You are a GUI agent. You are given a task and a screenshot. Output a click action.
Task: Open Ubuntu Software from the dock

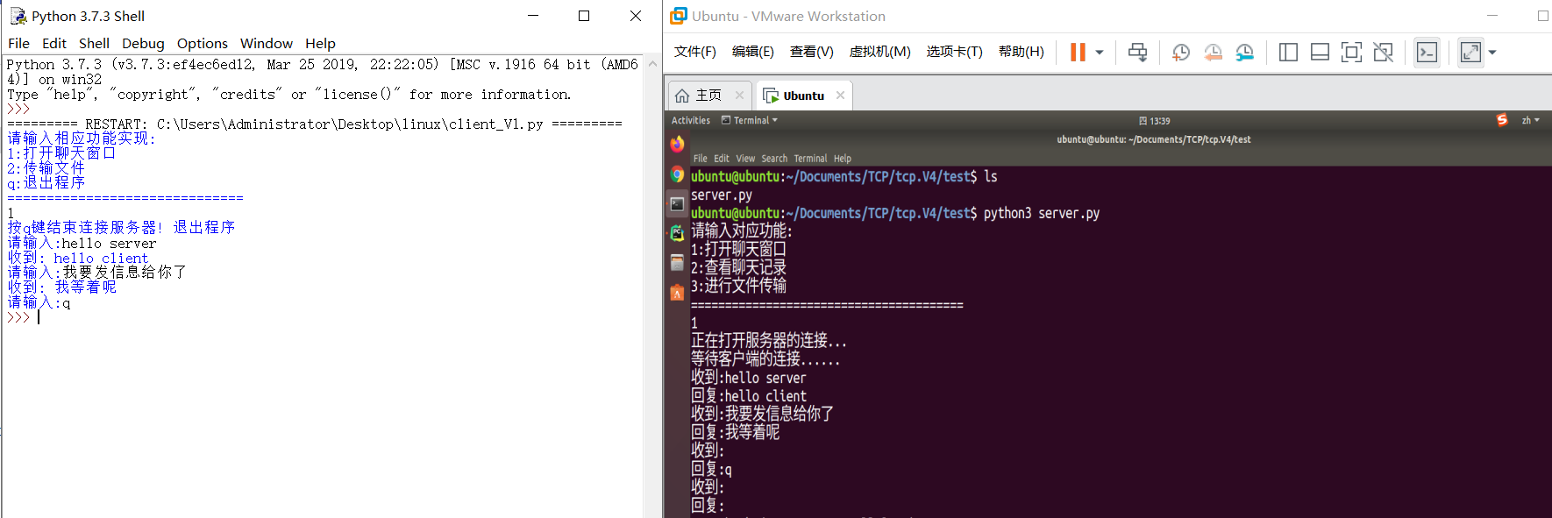coord(677,292)
